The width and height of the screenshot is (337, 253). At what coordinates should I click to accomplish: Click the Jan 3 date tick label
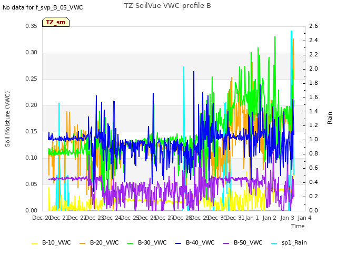click(x=287, y=218)
